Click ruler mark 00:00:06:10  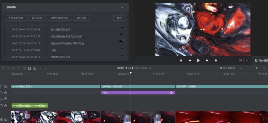point(87,74)
